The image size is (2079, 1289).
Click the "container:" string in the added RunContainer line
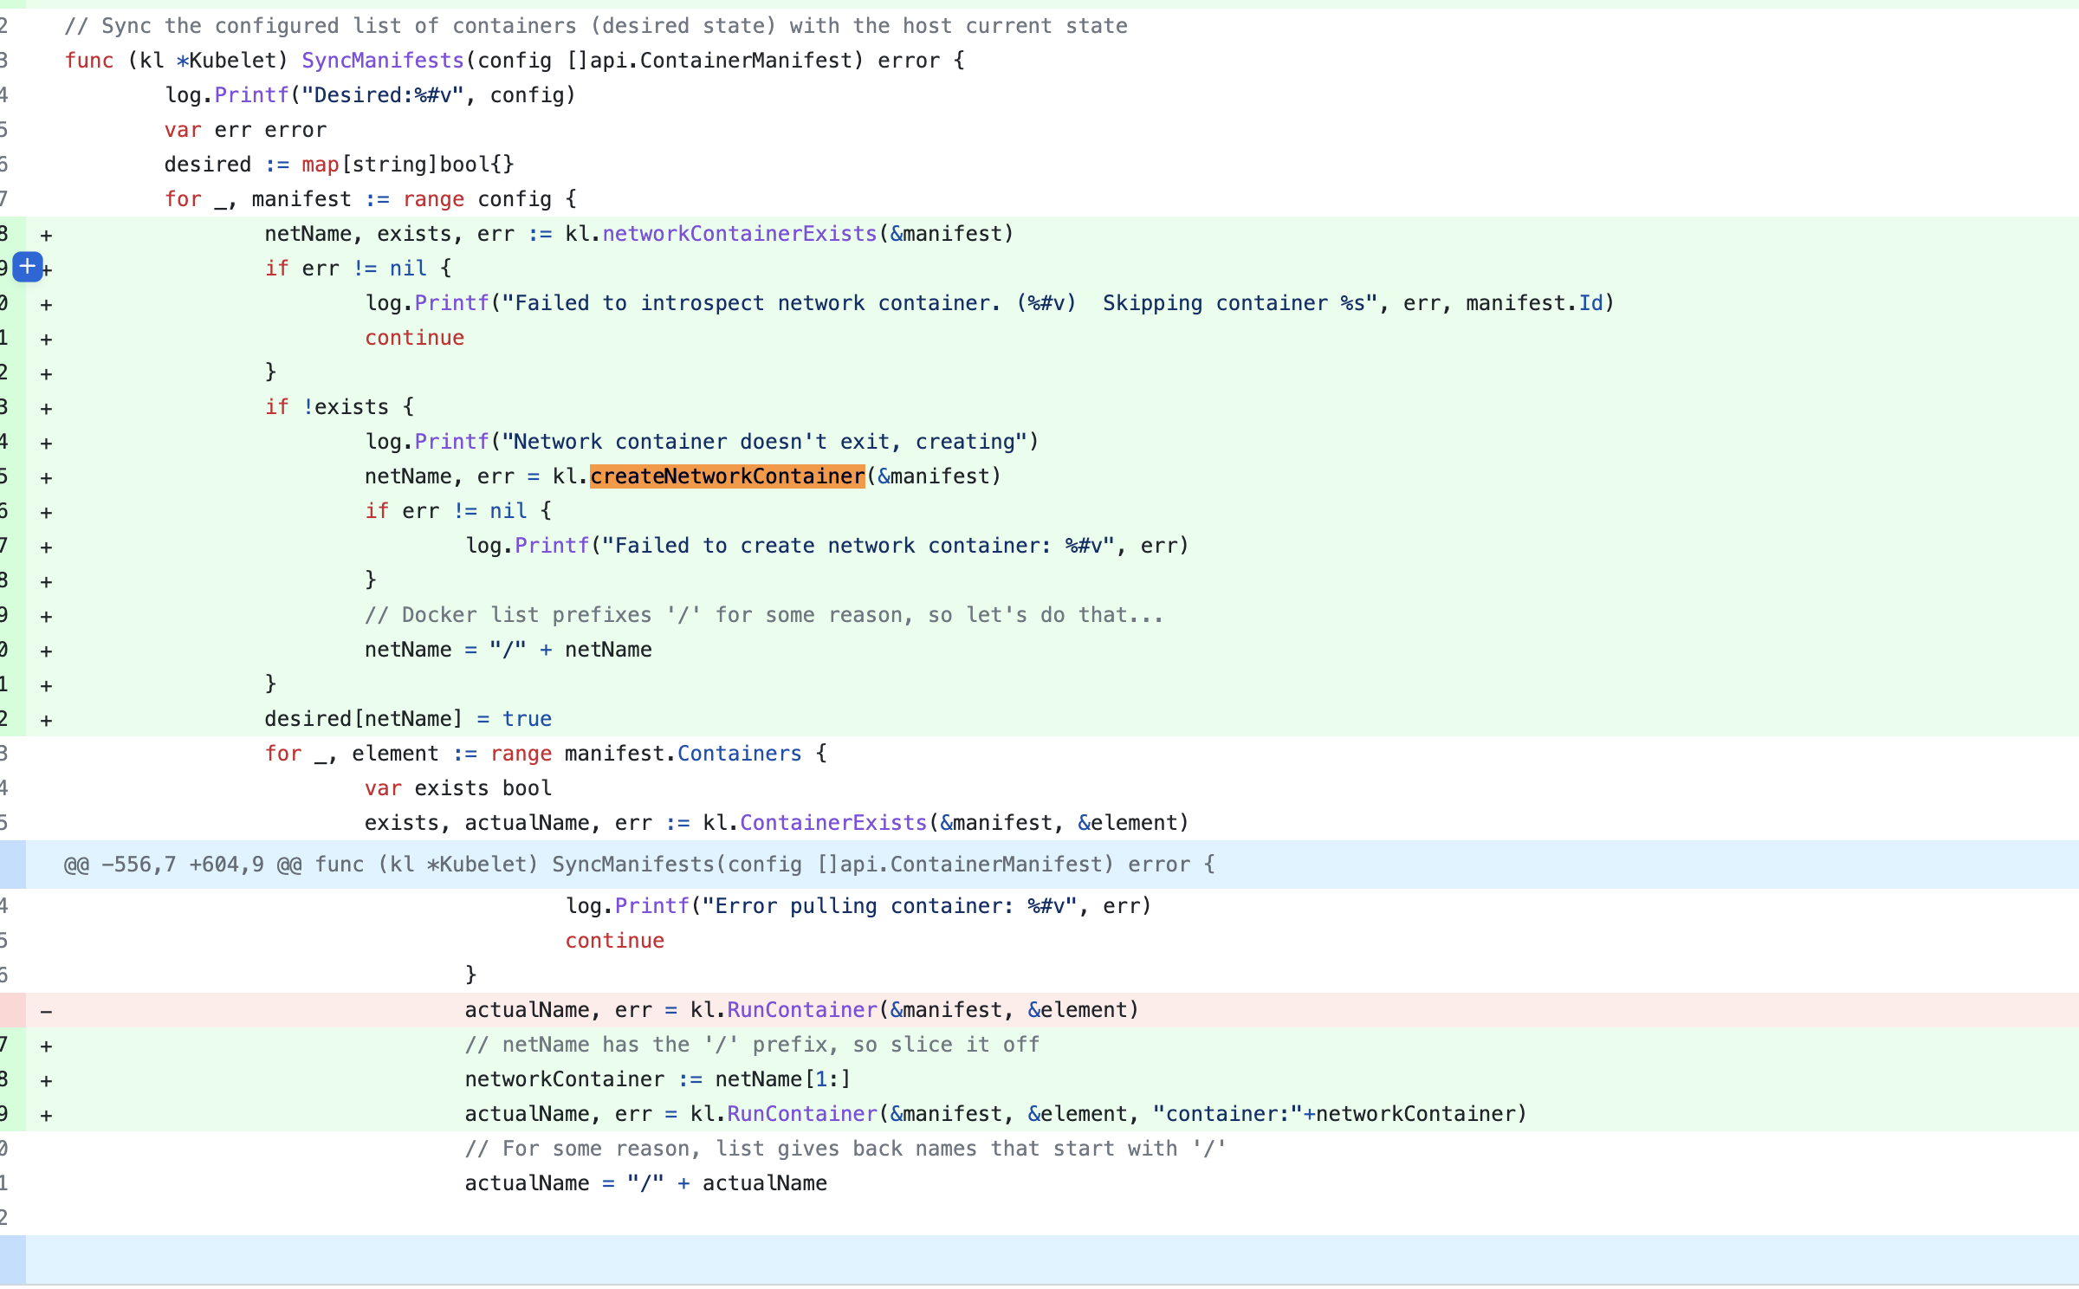tap(1227, 1114)
